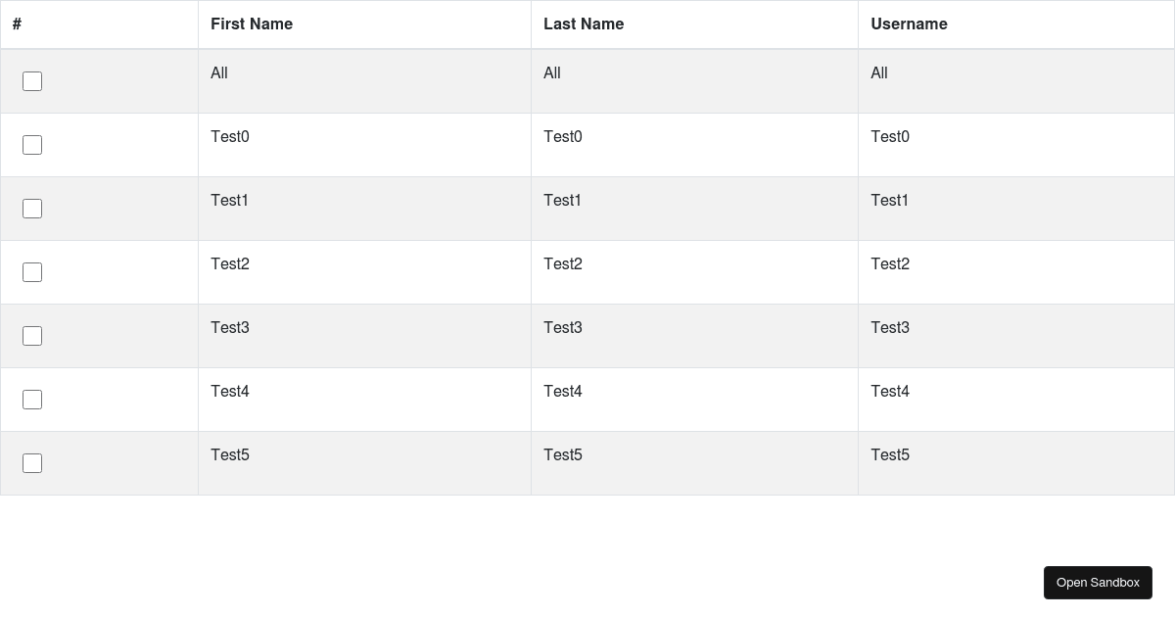1175x617 pixels.
Task: Click the Test5 Username cell
Action: click(x=890, y=455)
